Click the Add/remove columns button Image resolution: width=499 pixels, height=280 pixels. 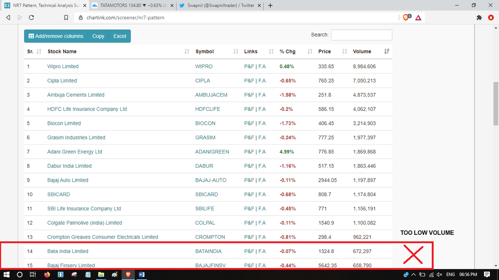click(x=56, y=36)
